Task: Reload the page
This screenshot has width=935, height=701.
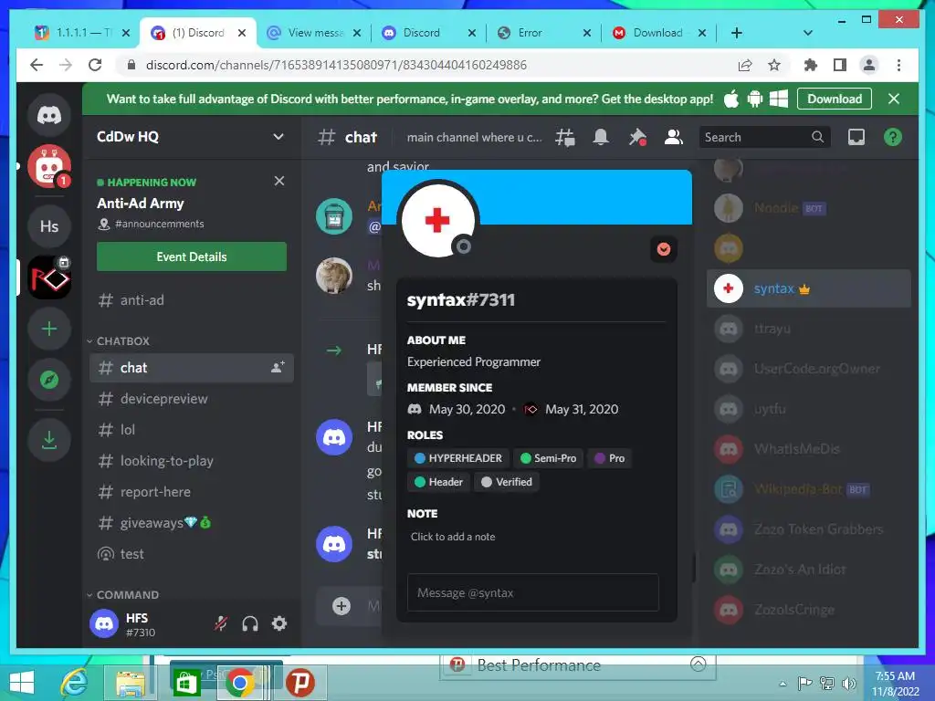Action: pos(95,65)
